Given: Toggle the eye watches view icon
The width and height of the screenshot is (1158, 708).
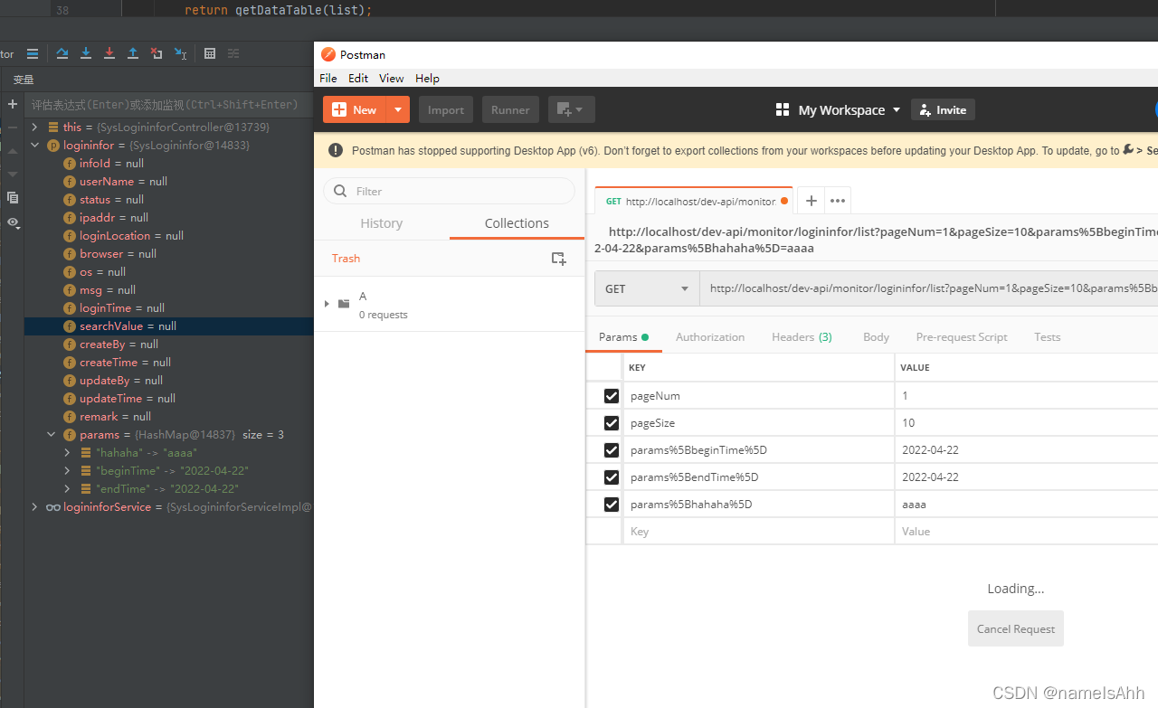Looking at the screenshot, I should pyautogui.click(x=13, y=222).
